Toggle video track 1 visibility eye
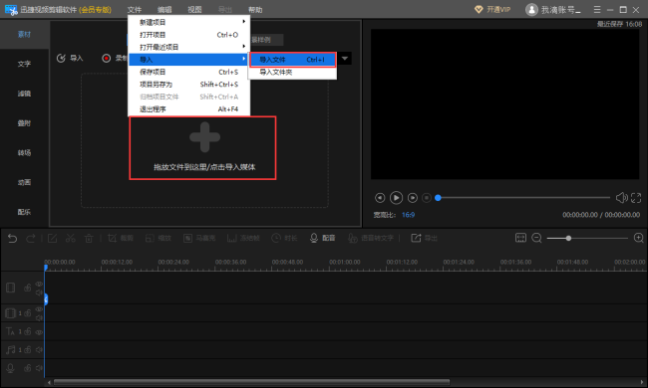The height and width of the screenshot is (388, 648). coord(39,308)
